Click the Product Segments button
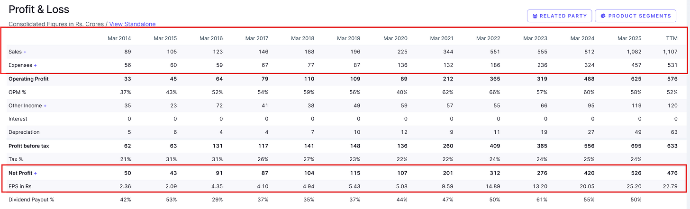 pos(635,16)
